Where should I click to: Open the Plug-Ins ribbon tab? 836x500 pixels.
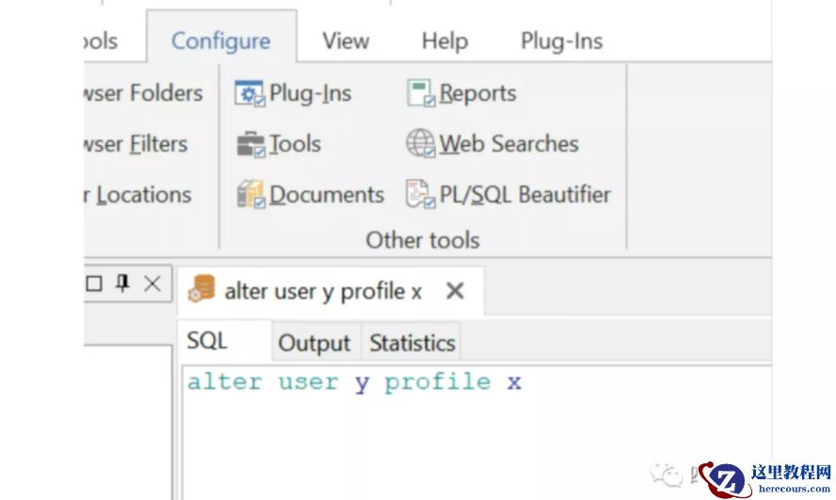click(561, 41)
